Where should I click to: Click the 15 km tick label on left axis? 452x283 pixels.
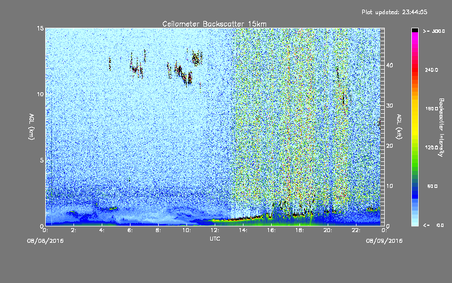pyautogui.click(x=40, y=28)
